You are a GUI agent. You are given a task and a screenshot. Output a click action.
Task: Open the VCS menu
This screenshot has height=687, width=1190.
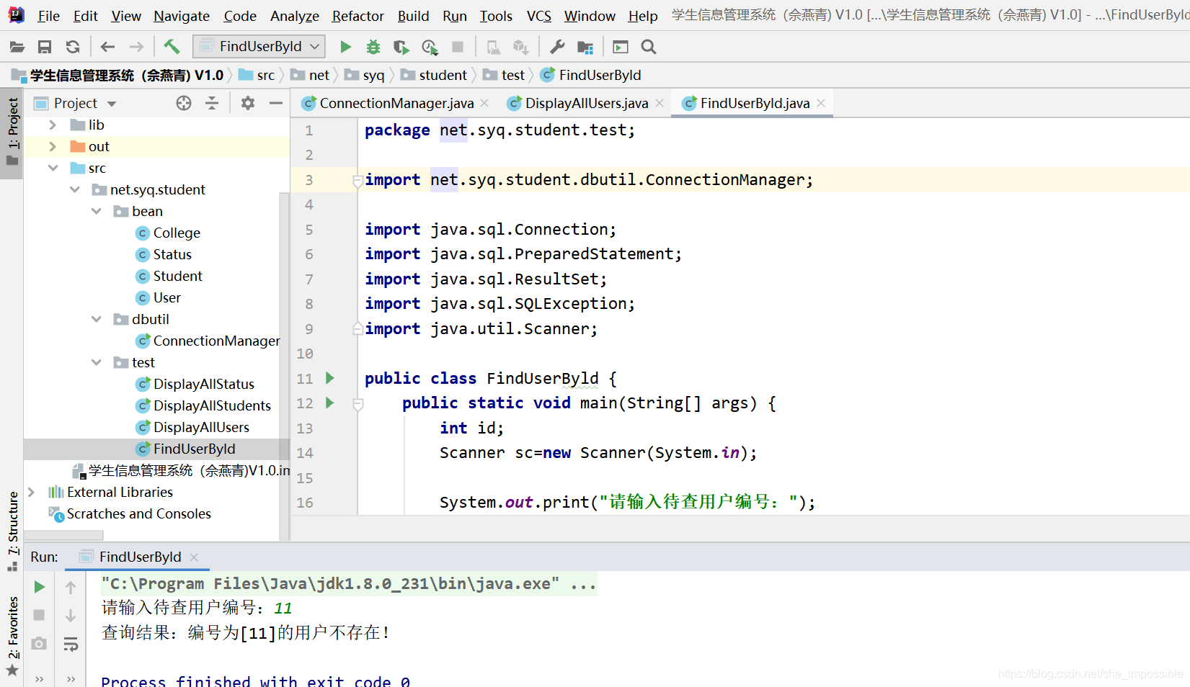click(538, 16)
